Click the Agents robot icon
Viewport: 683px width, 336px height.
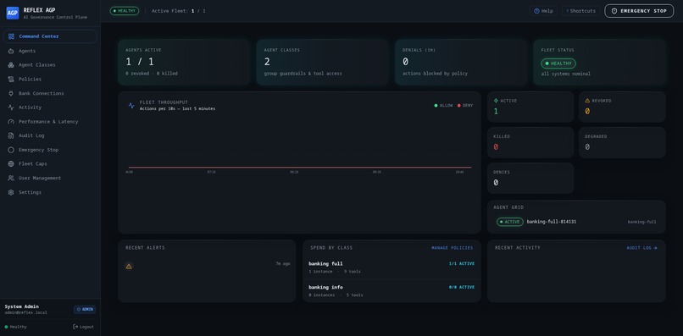point(11,51)
